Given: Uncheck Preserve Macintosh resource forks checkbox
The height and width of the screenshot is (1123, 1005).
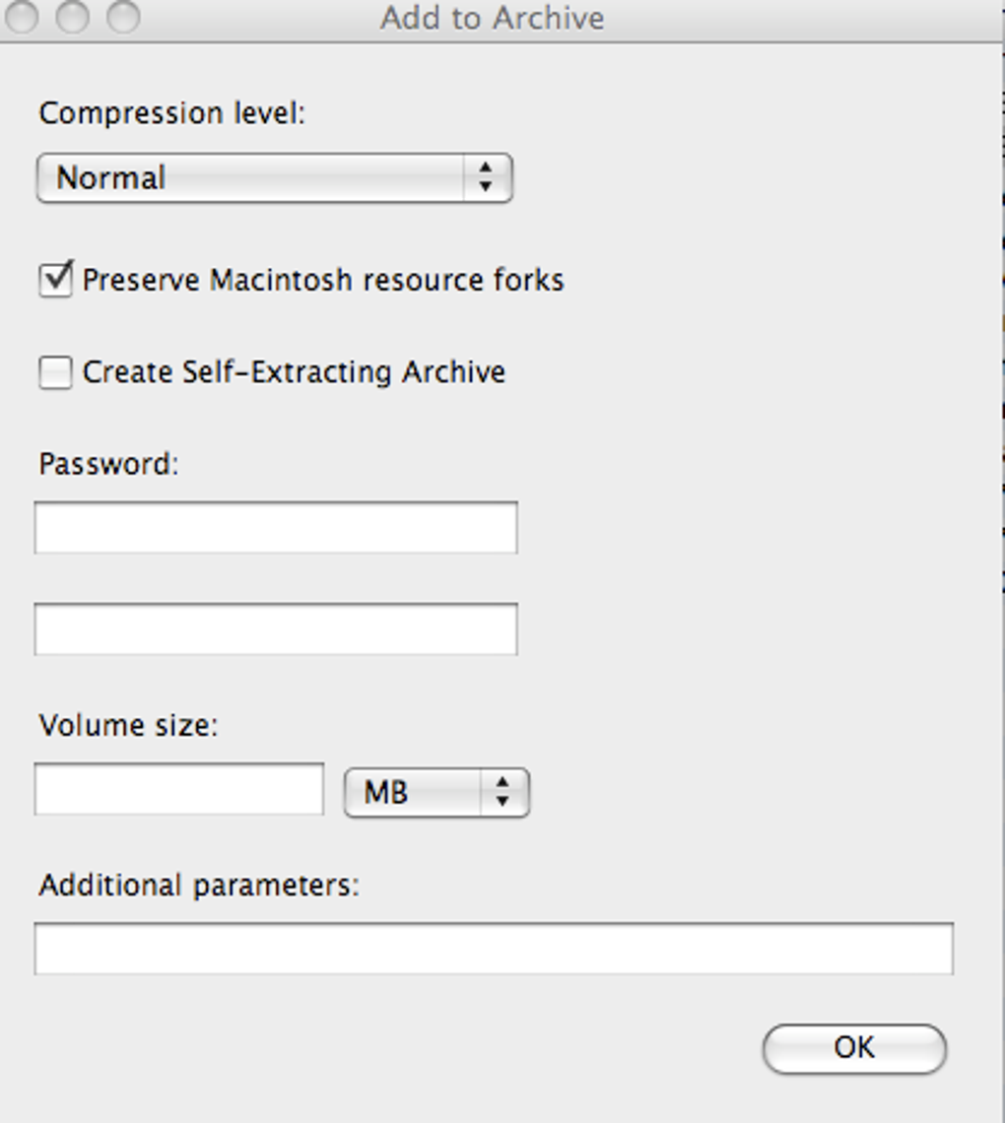Looking at the screenshot, I should click(x=55, y=280).
